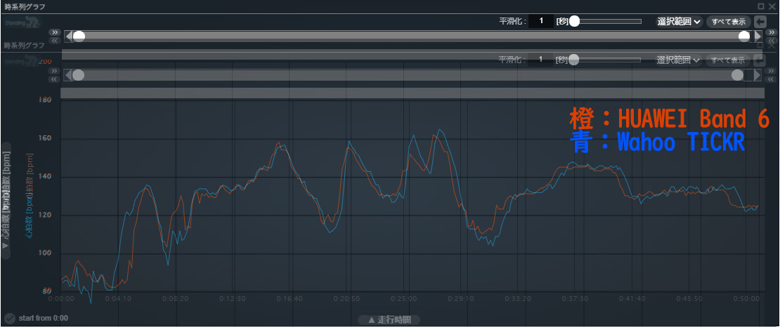
Task: Click the '100' heart rate axis label
Action: tap(45, 253)
